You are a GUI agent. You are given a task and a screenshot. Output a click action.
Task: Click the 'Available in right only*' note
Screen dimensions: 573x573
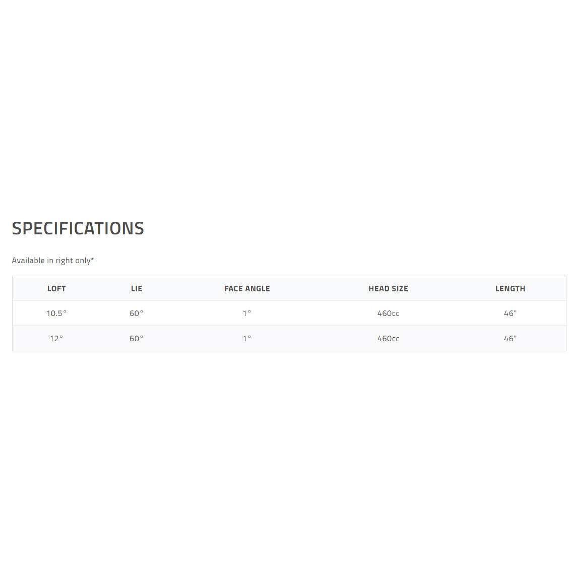53,261
